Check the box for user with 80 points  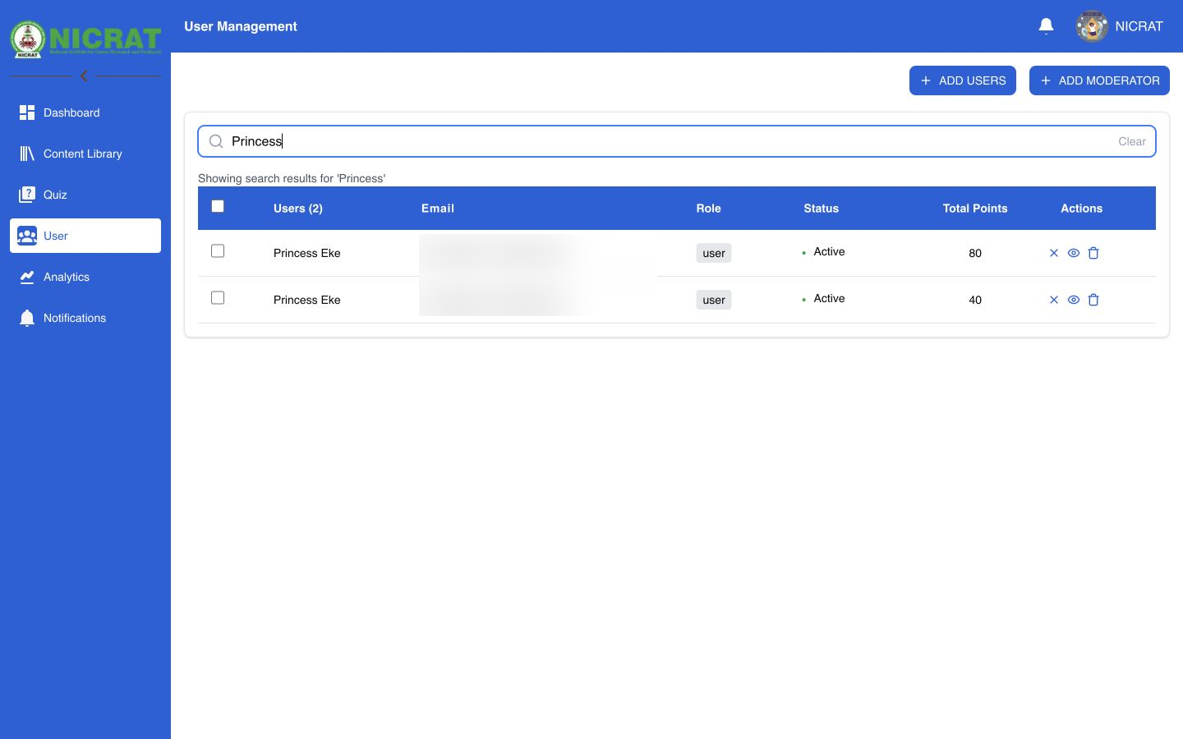(x=218, y=251)
